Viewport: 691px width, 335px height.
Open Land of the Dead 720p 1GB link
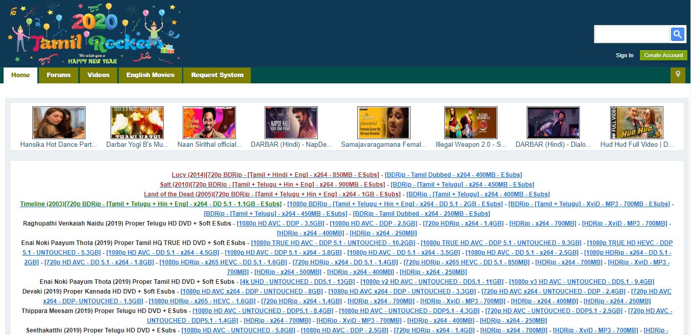(x=272, y=194)
